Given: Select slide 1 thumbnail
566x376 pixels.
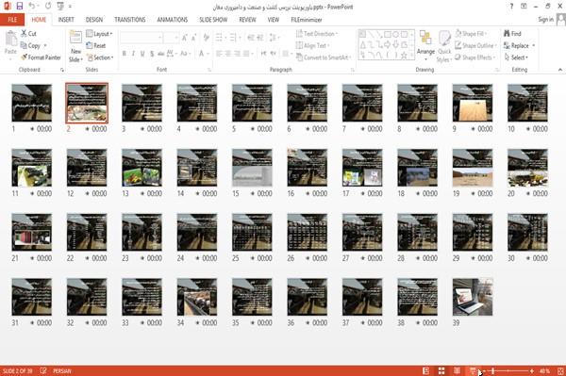Looking at the screenshot, I should click(x=32, y=103).
